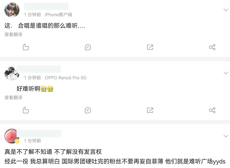Share the 好难听啊 comment
The width and height of the screenshot is (230, 168).
tap(212, 110)
